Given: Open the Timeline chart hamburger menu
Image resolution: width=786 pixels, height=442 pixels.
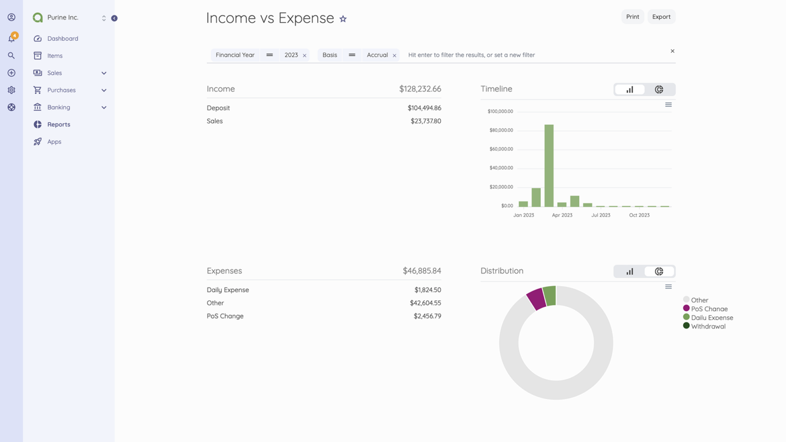Looking at the screenshot, I should coord(668,105).
